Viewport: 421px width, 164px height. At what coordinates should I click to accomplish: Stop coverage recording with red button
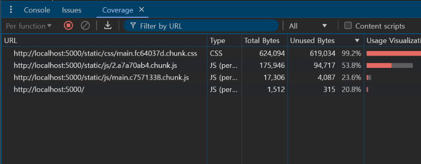pos(68,26)
